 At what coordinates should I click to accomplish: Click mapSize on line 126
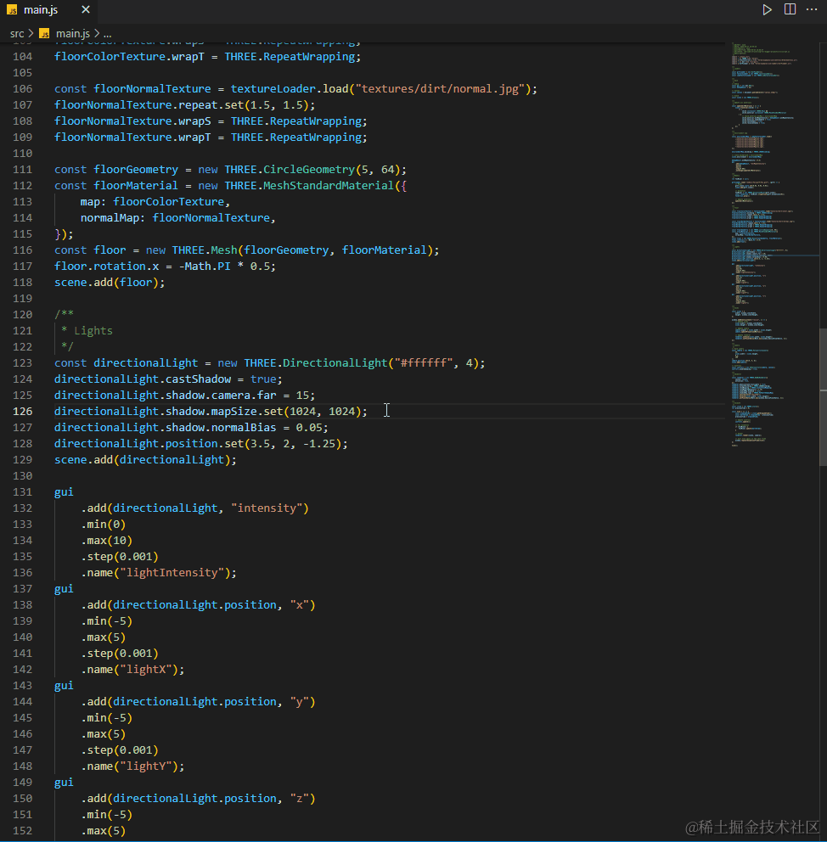point(233,412)
